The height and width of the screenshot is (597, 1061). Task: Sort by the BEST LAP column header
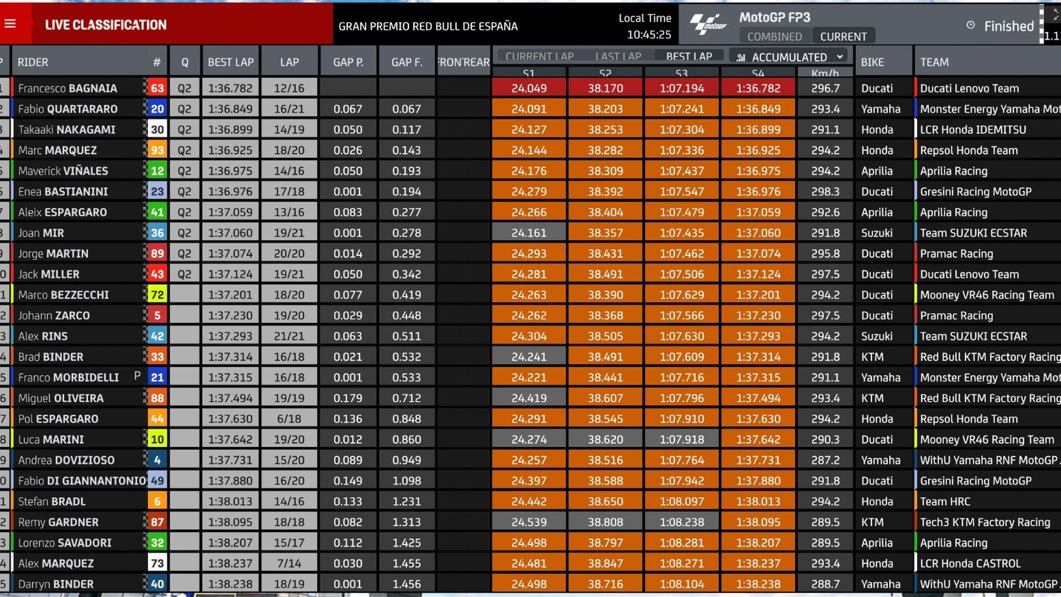(x=230, y=62)
